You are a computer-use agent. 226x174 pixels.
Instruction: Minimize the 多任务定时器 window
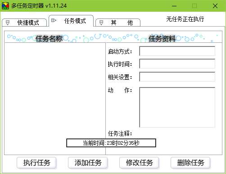point(174,6)
